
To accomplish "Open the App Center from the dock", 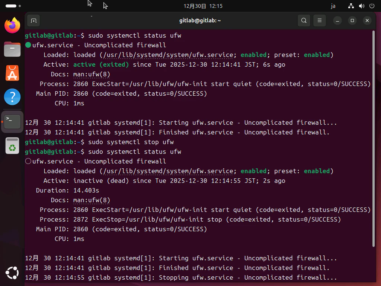I will coord(12,73).
